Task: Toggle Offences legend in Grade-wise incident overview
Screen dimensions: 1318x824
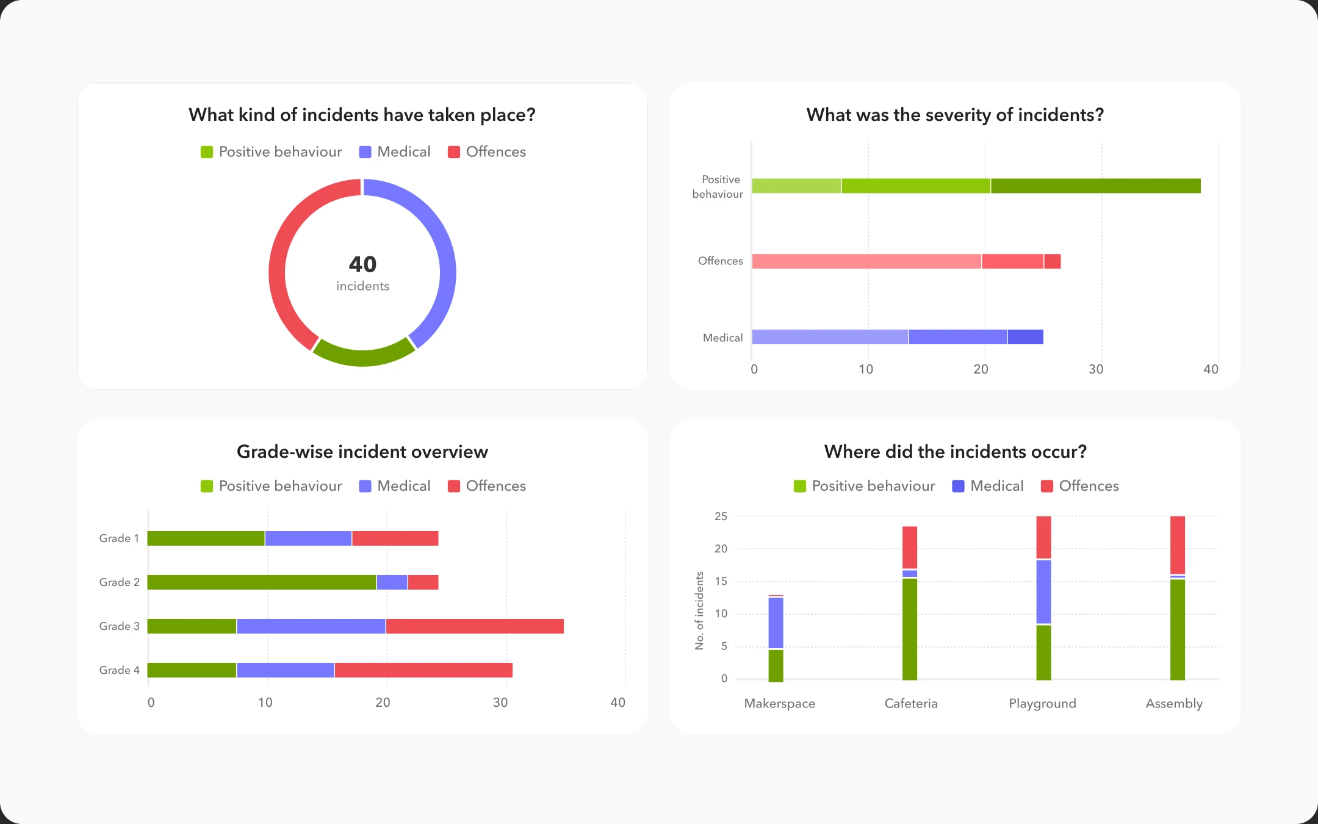Action: click(x=486, y=486)
